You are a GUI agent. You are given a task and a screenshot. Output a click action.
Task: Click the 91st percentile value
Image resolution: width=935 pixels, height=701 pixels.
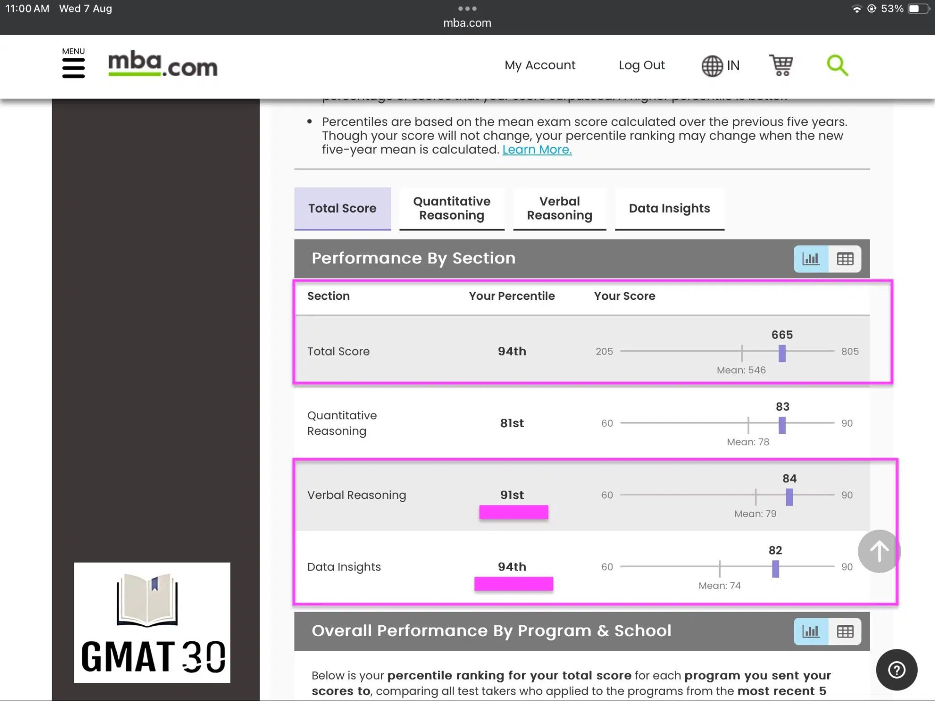tap(512, 495)
